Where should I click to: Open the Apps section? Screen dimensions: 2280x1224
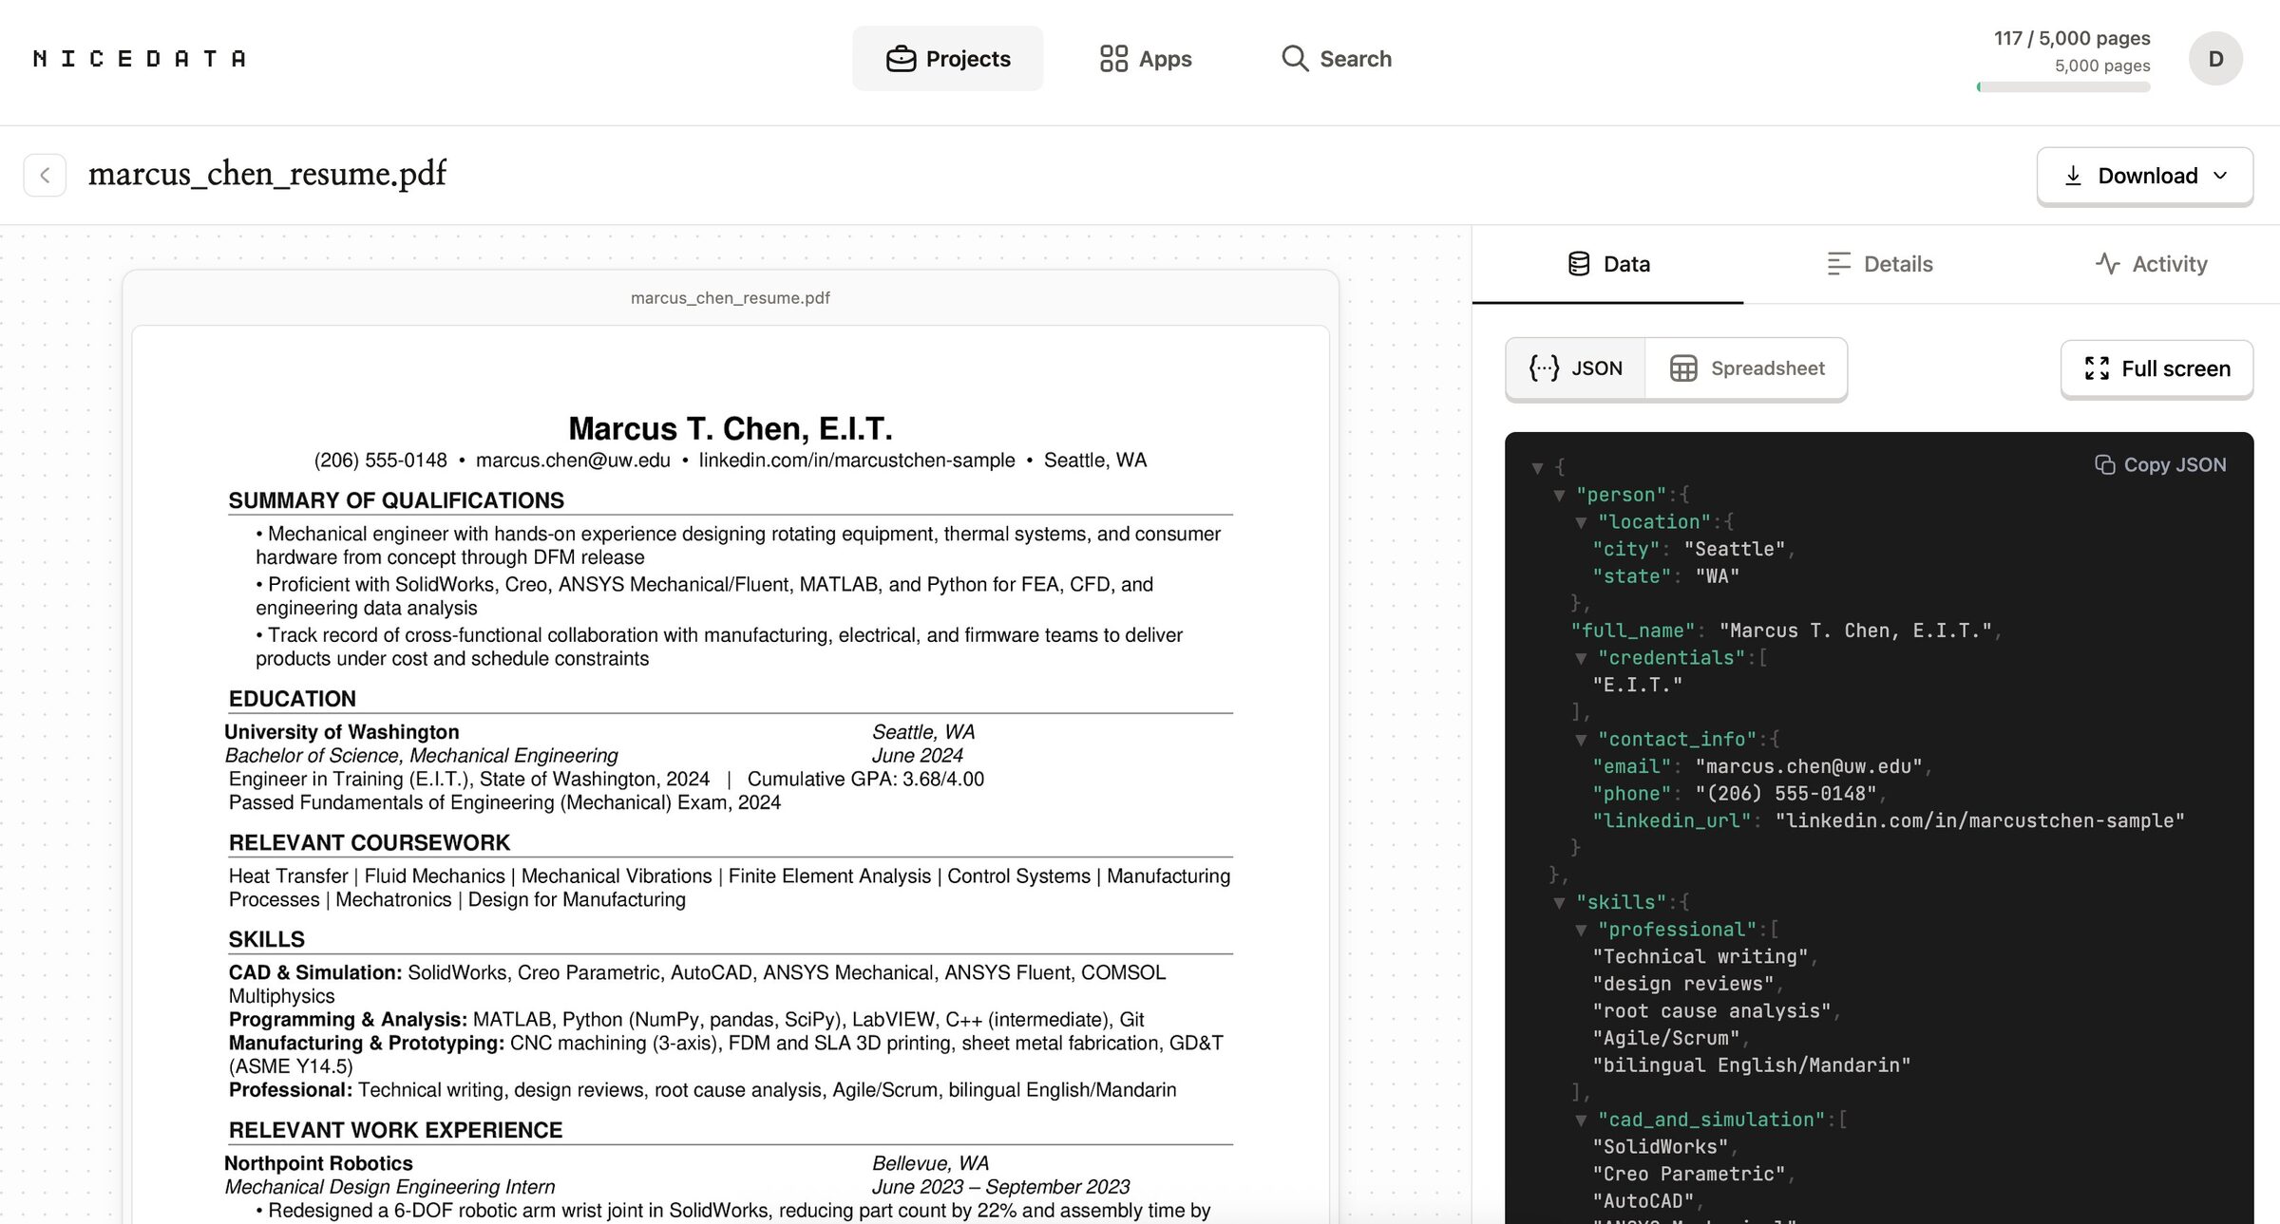(1145, 59)
